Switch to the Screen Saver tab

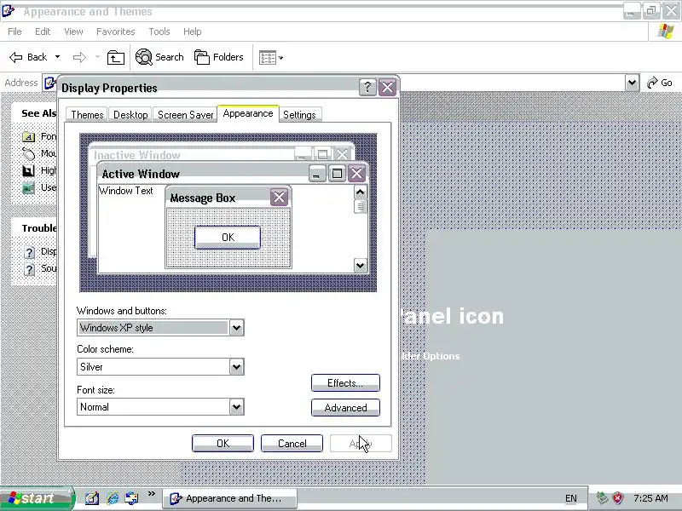pyautogui.click(x=185, y=115)
